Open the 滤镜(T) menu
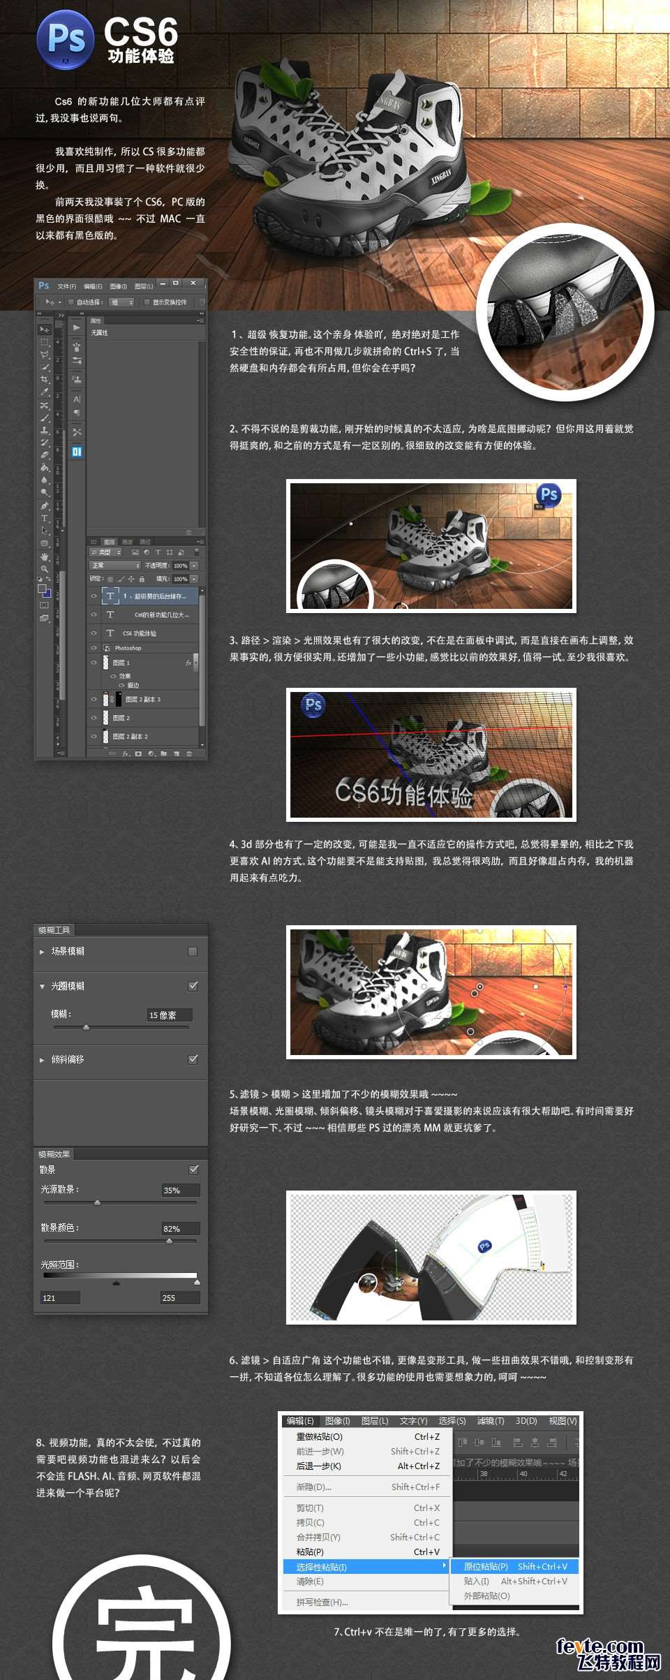This screenshot has width=670, height=1680. [490, 1421]
